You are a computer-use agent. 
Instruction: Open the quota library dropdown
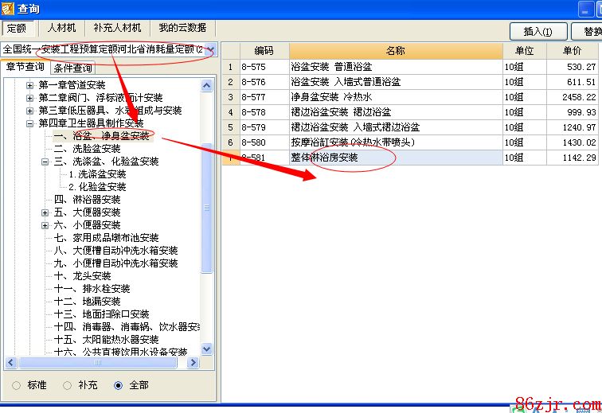tap(210, 50)
